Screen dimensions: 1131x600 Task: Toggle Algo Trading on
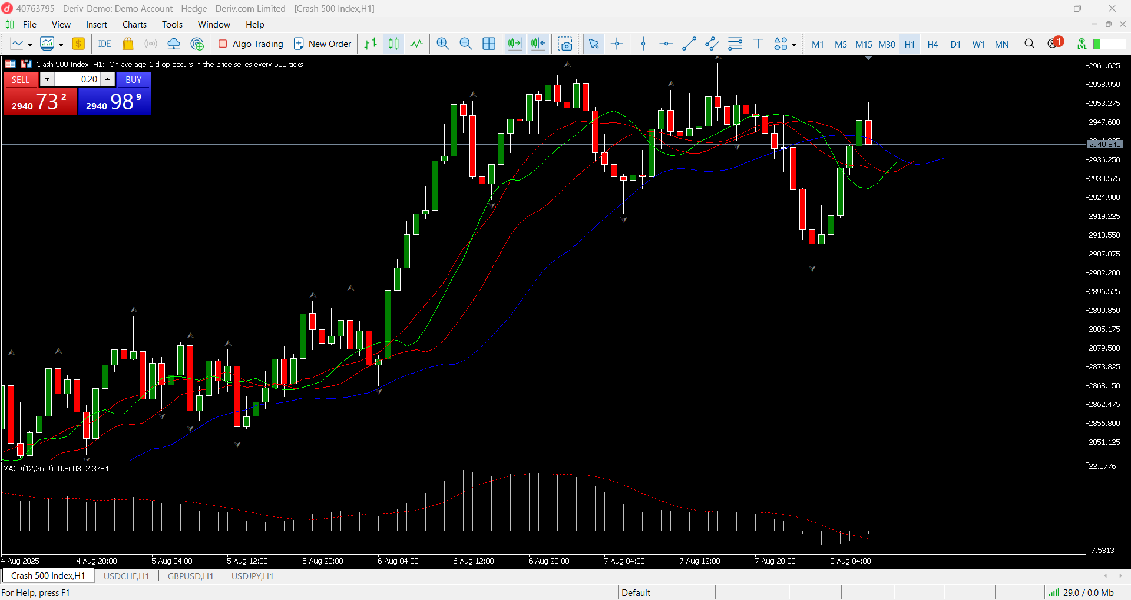pos(251,44)
